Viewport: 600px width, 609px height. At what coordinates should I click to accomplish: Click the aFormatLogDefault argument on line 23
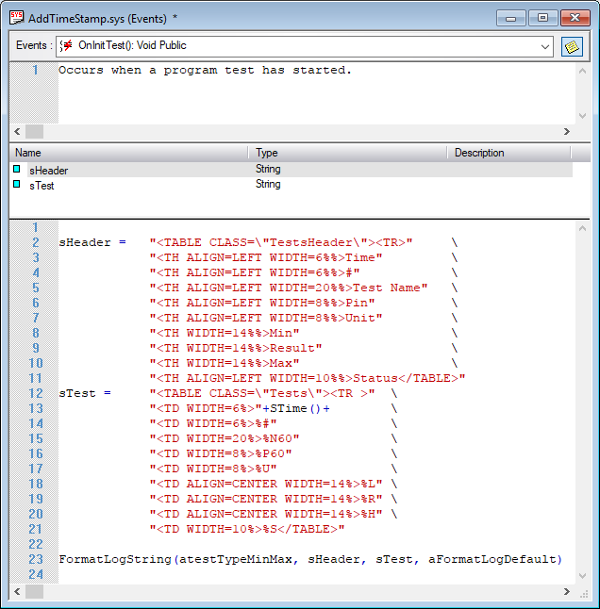point(492,560)
